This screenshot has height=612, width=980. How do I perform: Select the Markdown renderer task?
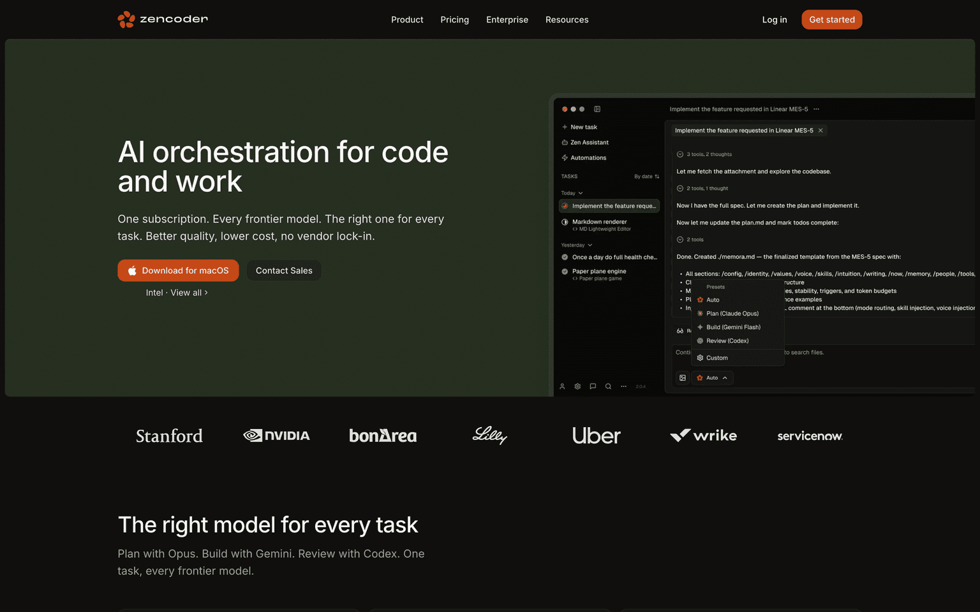pyautogui.click(x=609, y=225)
